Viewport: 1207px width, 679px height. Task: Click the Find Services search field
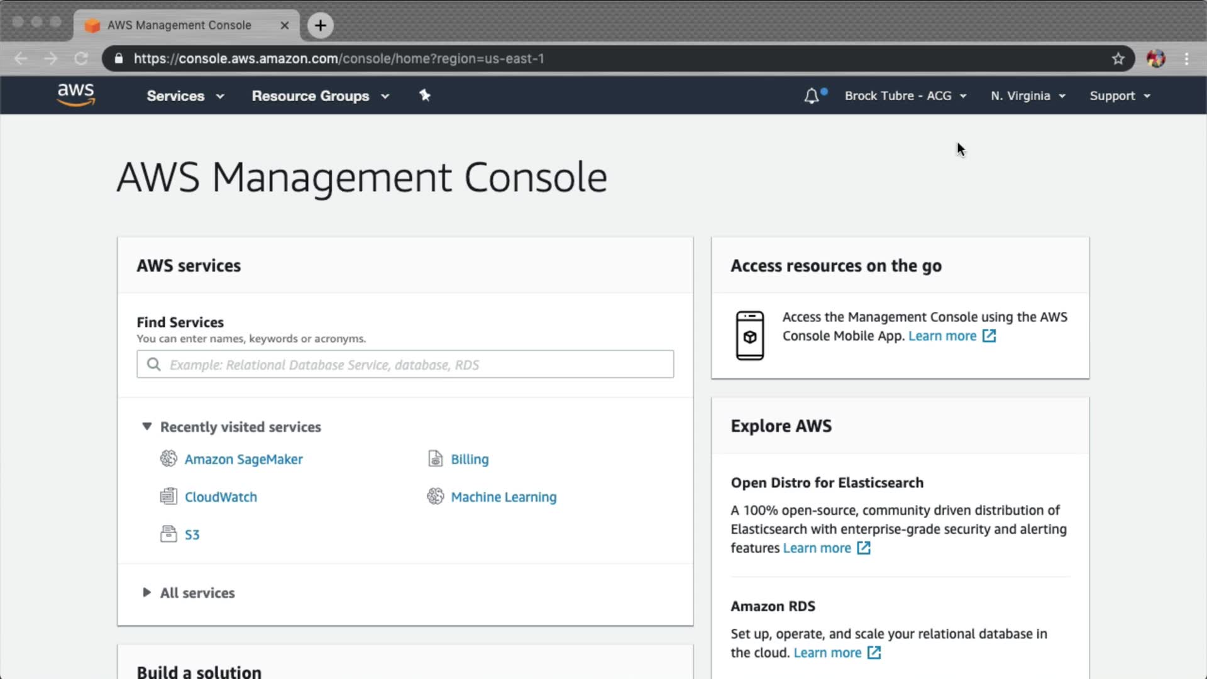tap(405, 365)
